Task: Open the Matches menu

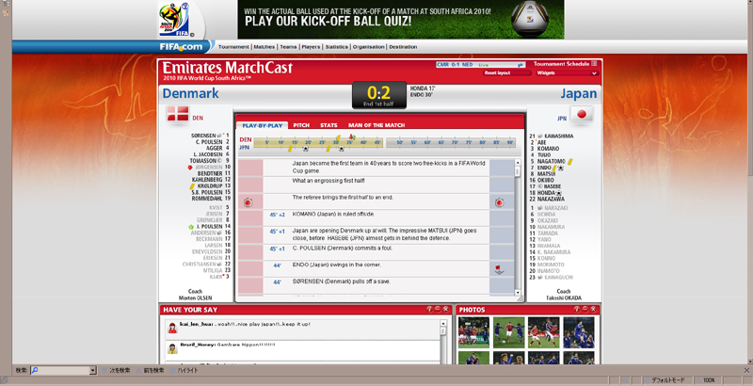Action: [264, 46]
